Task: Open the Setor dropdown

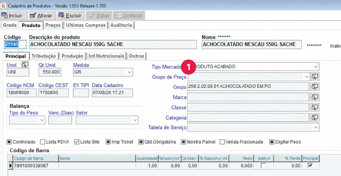Action: click(135, 120)
